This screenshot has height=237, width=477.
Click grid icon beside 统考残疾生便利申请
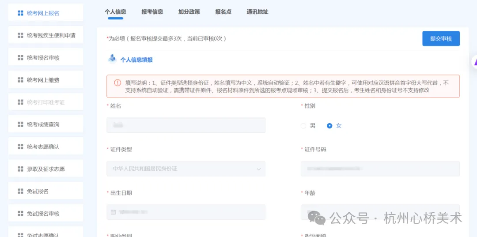[x=20, y=36]
